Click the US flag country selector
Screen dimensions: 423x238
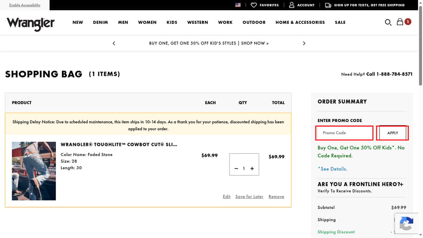pyautogui.click(x=237, y=5)
